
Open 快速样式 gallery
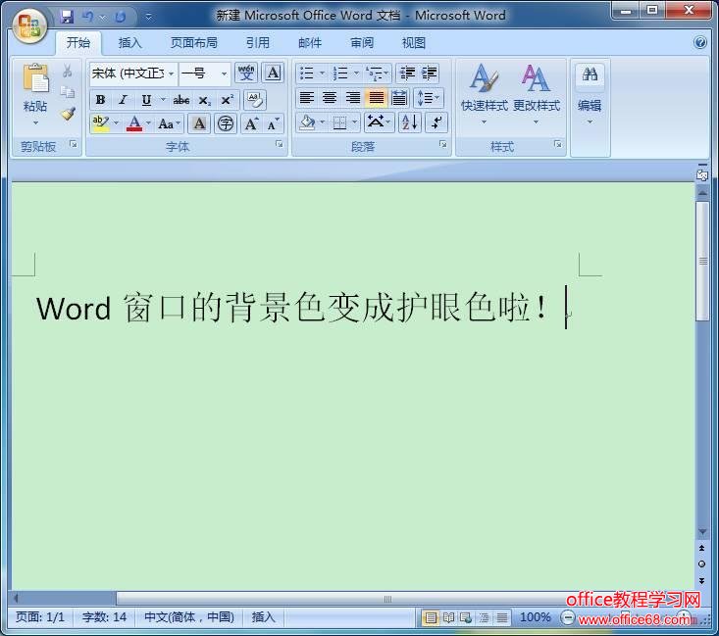(485, 94)
